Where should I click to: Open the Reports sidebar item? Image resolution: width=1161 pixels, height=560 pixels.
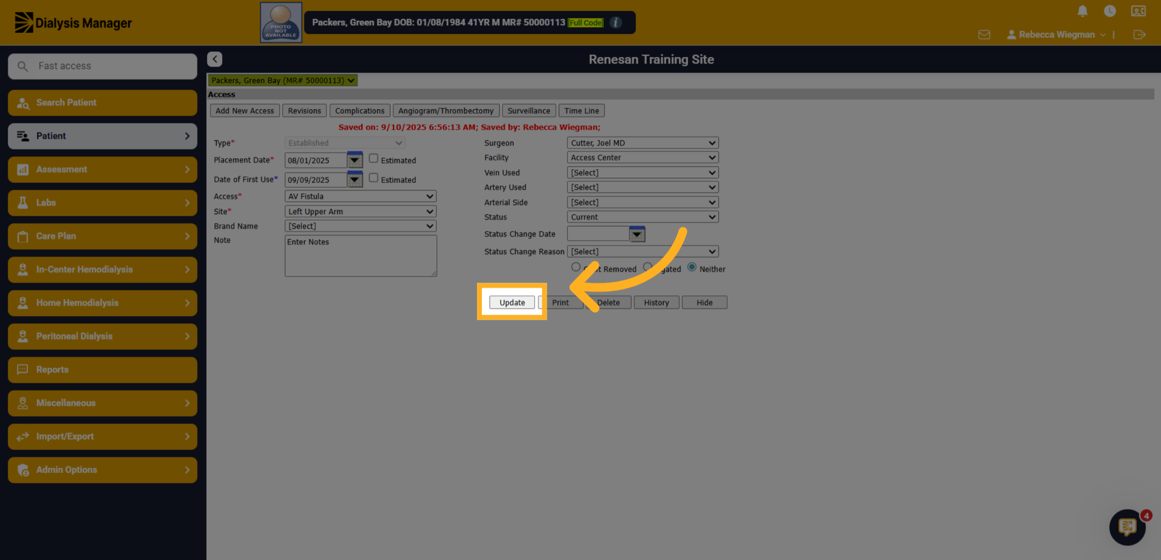tap(103, 370)
